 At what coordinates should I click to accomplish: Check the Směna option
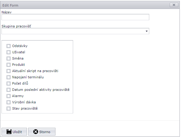tap(8, 58)
